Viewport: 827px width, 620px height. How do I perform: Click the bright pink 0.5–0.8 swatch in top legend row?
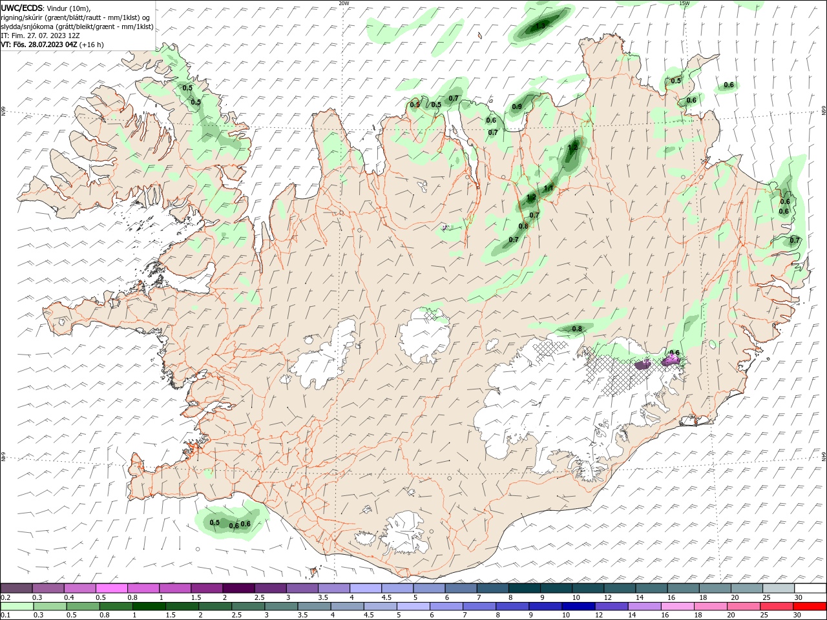coord(111,588)
